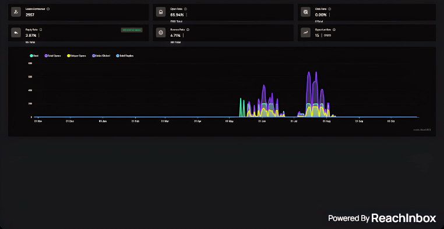Open info tooltip beside Bounce Rate

click(188, 30)
